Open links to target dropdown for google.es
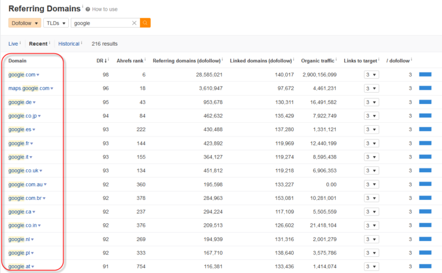442x273 pixels. (371, 129)
